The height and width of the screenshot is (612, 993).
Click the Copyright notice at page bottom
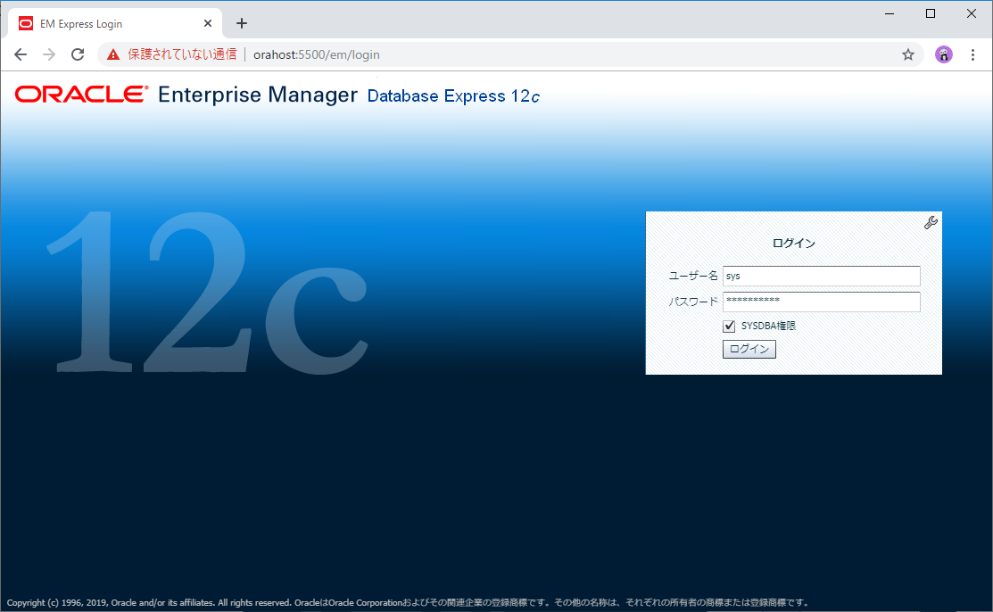click(408, 602)
